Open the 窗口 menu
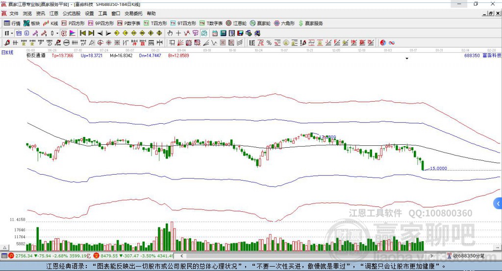Image resolution: width=502 pixels, height=271 pixels. pyautogui.click(x=116, y=13)
